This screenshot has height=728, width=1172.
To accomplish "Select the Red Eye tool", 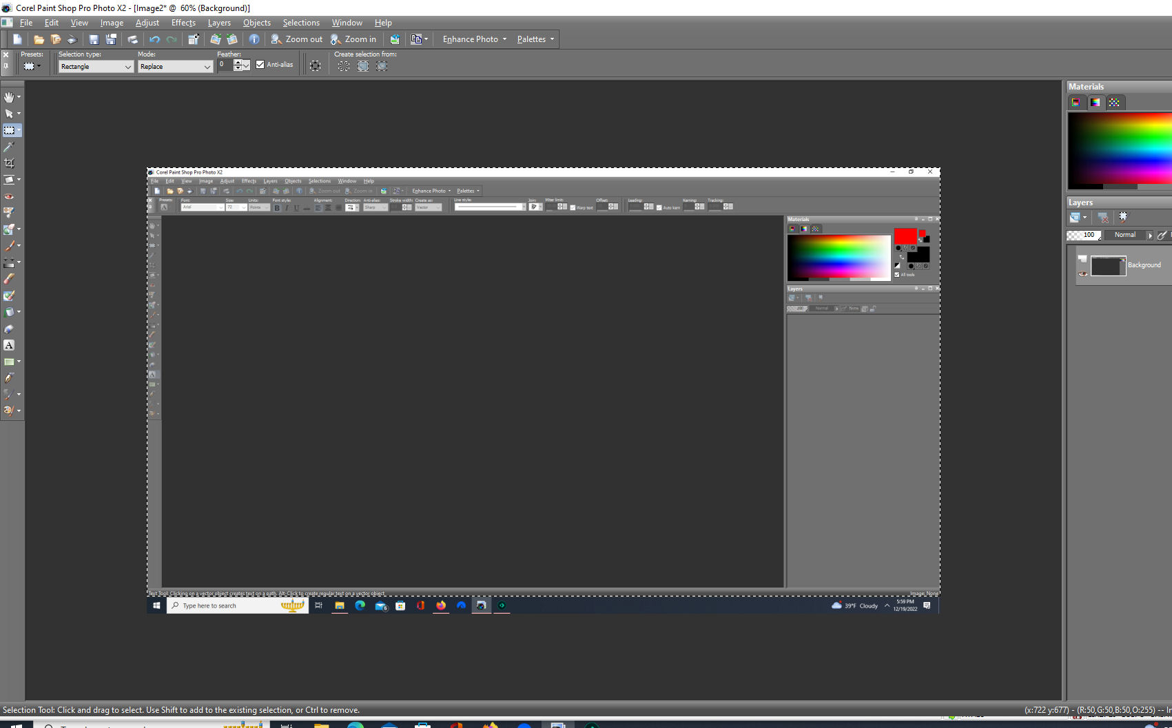I will pos(9,196).
